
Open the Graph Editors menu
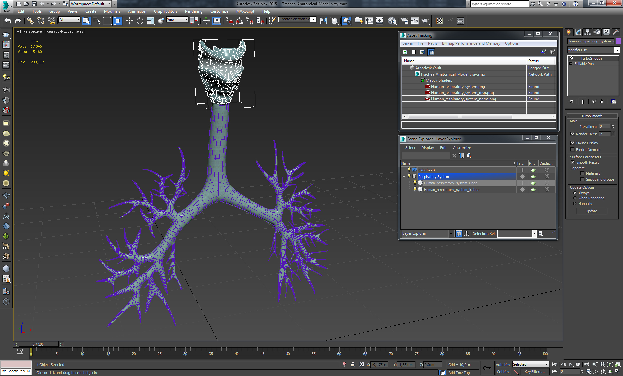click(x=165, y=11)
